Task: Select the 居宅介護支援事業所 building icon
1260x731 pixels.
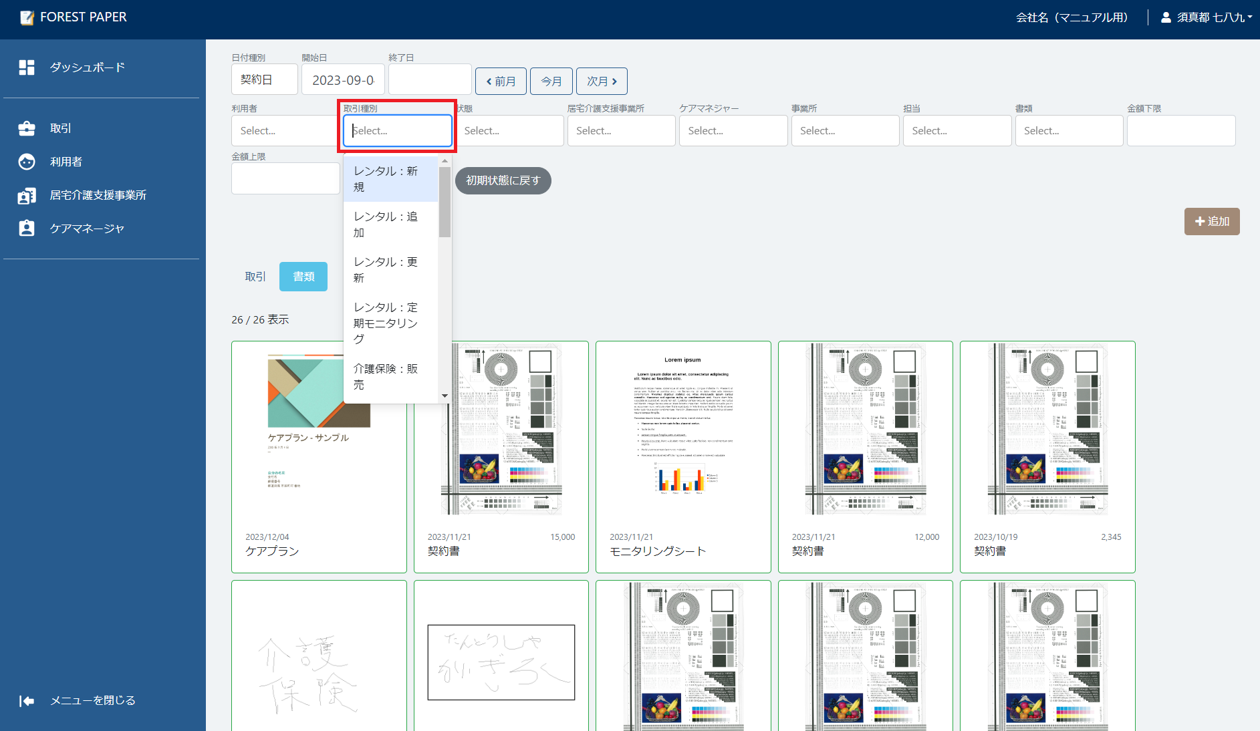Action: pyautogui.click(x=27, y=196)
